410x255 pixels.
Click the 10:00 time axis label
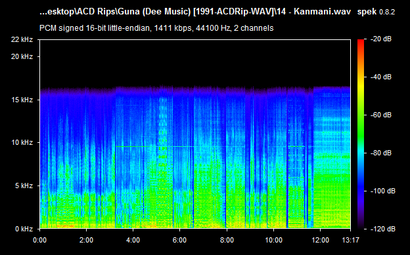pos(273,240)
